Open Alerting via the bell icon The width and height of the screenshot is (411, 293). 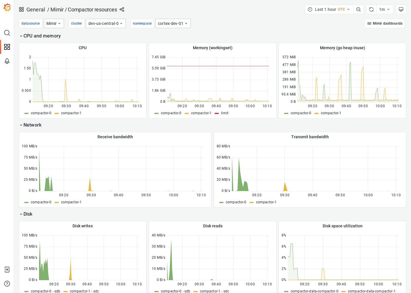[x=7, y=61]
